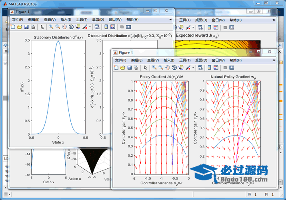Toggle Pan hand tool in Figure 1
The width and height of the screenshot is (286, 200).
coord(64,27)
